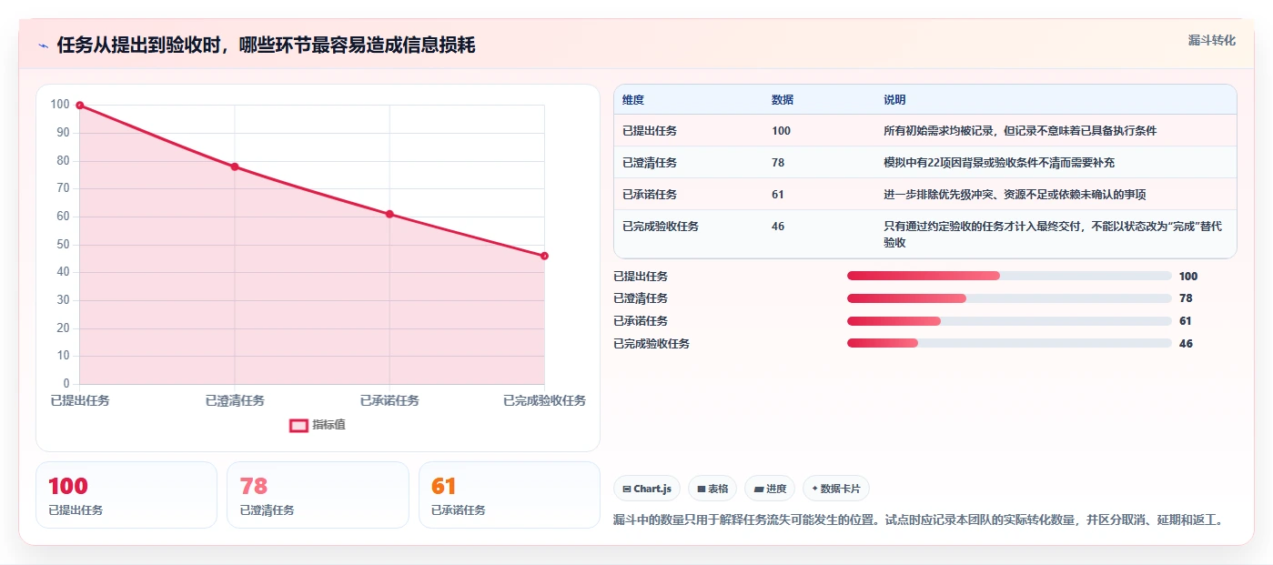Click the 已提出任务 progress bar label

coord(641,277)
